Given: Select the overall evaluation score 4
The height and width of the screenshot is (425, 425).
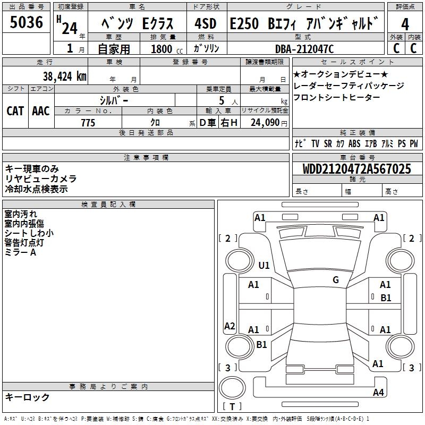Looking at the screenshot, I should pos(405,24).
